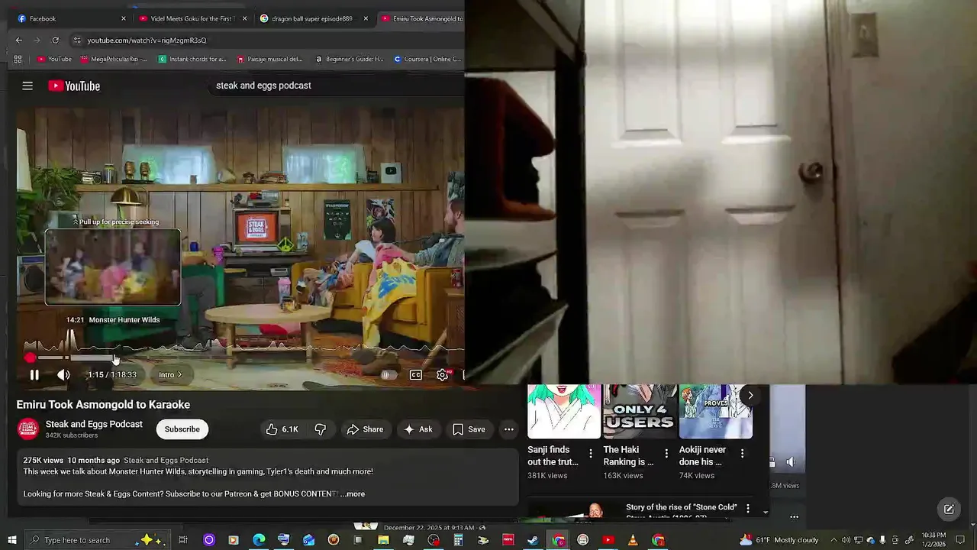Go back in browser history
977x550 pixels.
tap(19, 40)
